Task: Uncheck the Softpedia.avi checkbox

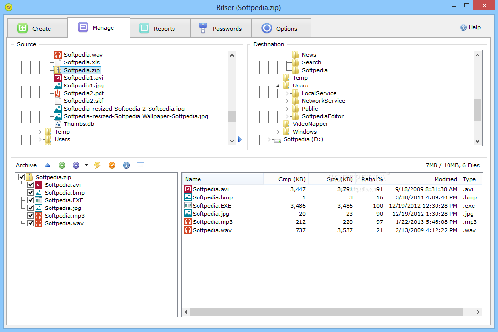Action: 31,184
